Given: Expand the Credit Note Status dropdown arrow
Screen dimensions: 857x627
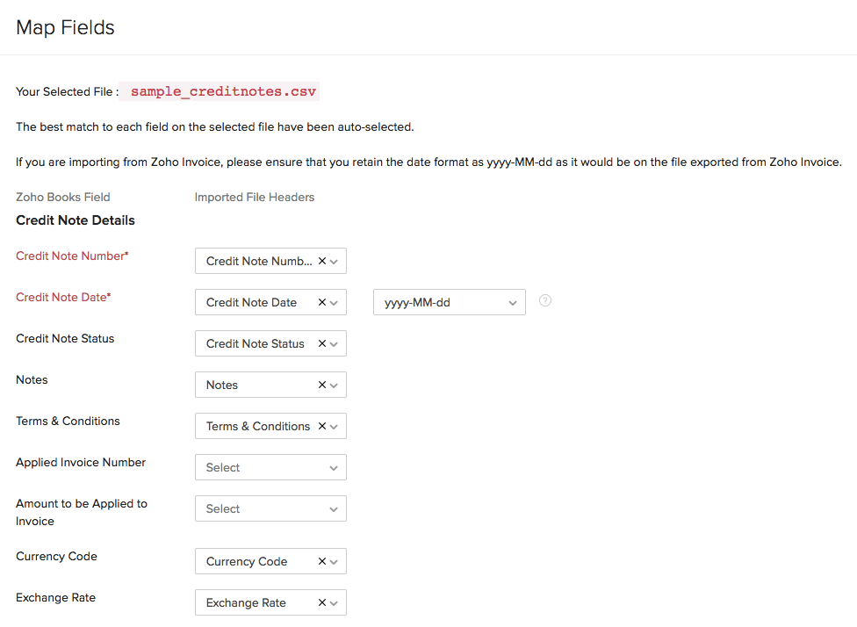Looking at the screenshot, I should [x=334, y=344].
